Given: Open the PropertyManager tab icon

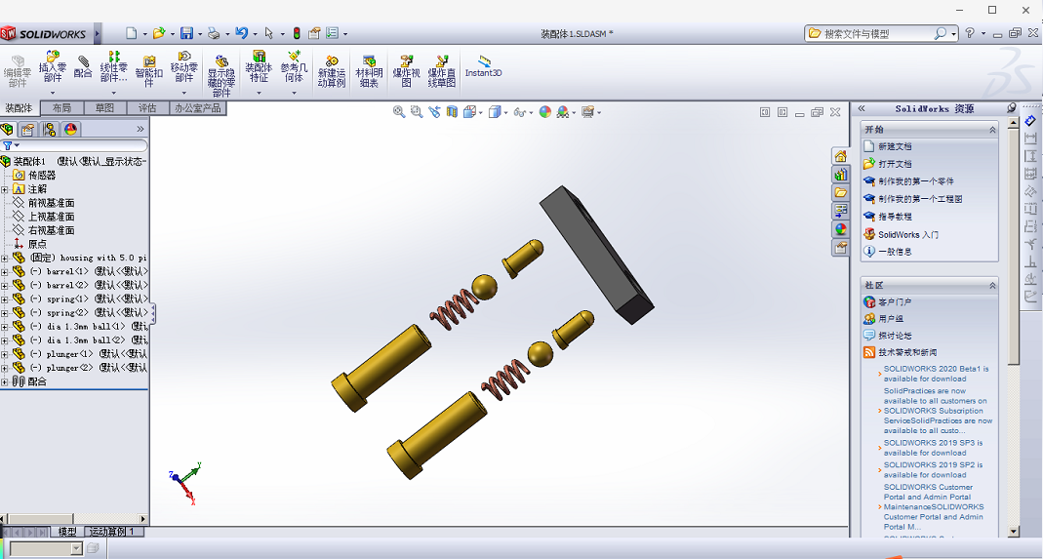Looking at the screenshot, I should coord(27,129).
